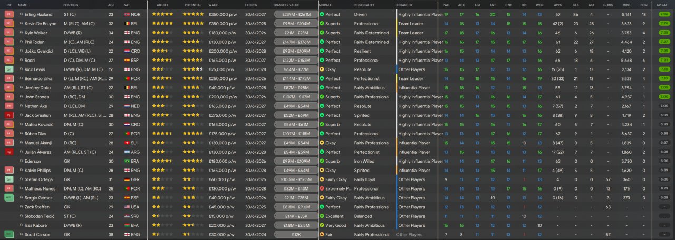Click the Fair morale icon for Scott Carson

(322, 235)
